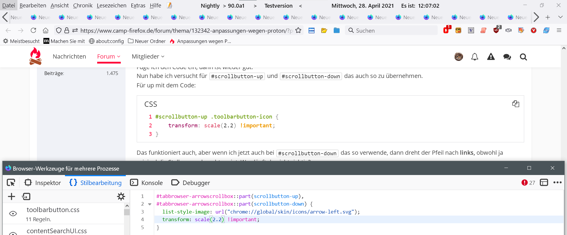Open forum conversations speech bubble icon
The height and width of the screenshot is (235, 567).
[x=507, y=57]
